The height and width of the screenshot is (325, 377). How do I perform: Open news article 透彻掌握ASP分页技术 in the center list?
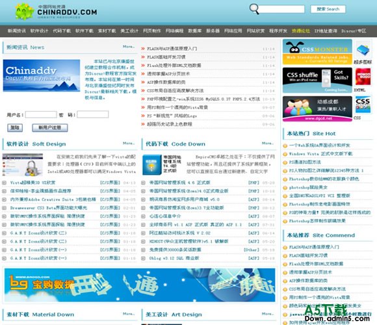point(168,74)
